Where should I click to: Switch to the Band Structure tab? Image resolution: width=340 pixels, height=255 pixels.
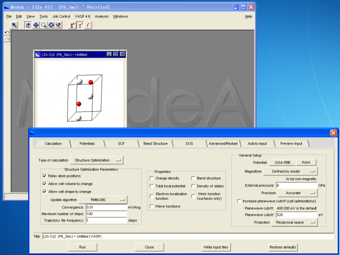point(155,143)
